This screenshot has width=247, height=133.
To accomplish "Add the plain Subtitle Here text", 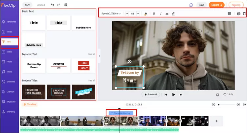I will 83,23.
